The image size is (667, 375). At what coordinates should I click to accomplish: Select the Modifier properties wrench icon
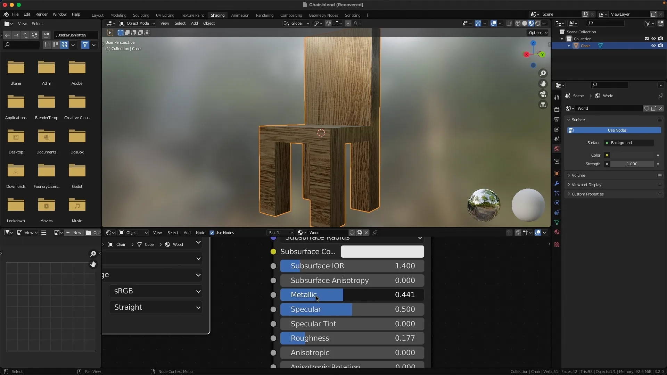coord(557,183)
